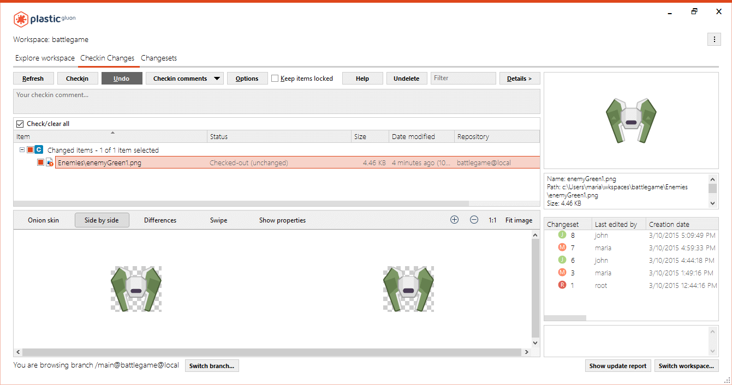The image size is (732, 385).
Task: Click the Undelete button
Action: (x=407, y=79)
